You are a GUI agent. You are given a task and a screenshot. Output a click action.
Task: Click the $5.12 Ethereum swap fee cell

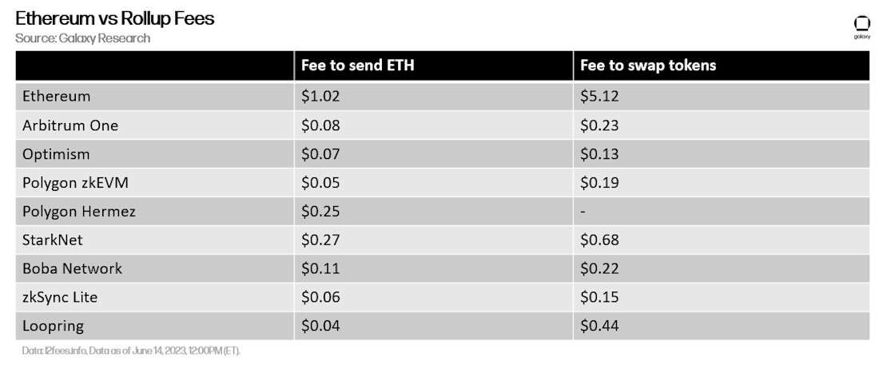[599, 96]
